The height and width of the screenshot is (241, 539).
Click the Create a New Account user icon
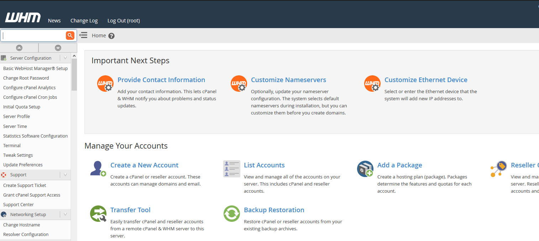pos(98,169)
